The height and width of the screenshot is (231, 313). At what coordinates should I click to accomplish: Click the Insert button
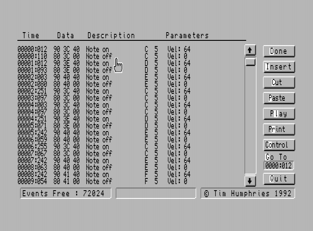pos(279,67)
